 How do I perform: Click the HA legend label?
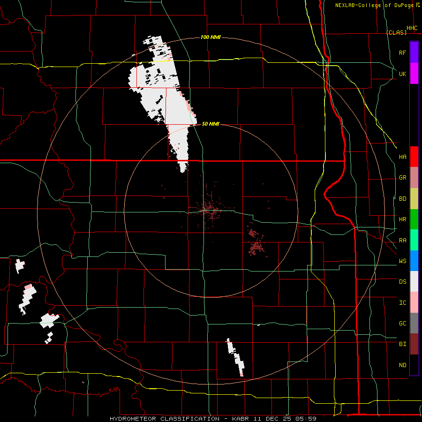pyautogui.click(x=402, y=157)
